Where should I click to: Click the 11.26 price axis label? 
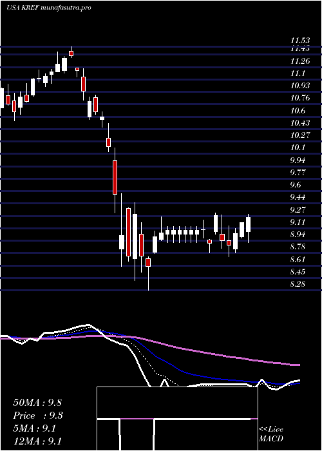300,61
